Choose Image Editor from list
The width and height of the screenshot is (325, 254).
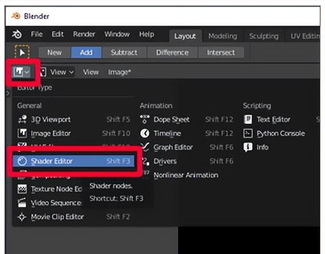click(x=74, y=134)
